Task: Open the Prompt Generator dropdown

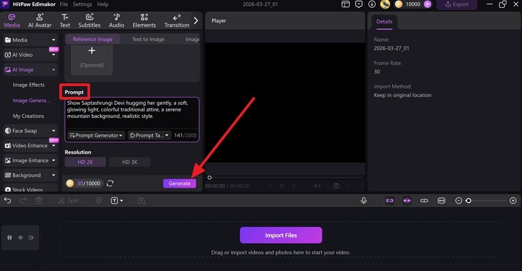Action: click(x=96, y=135)
